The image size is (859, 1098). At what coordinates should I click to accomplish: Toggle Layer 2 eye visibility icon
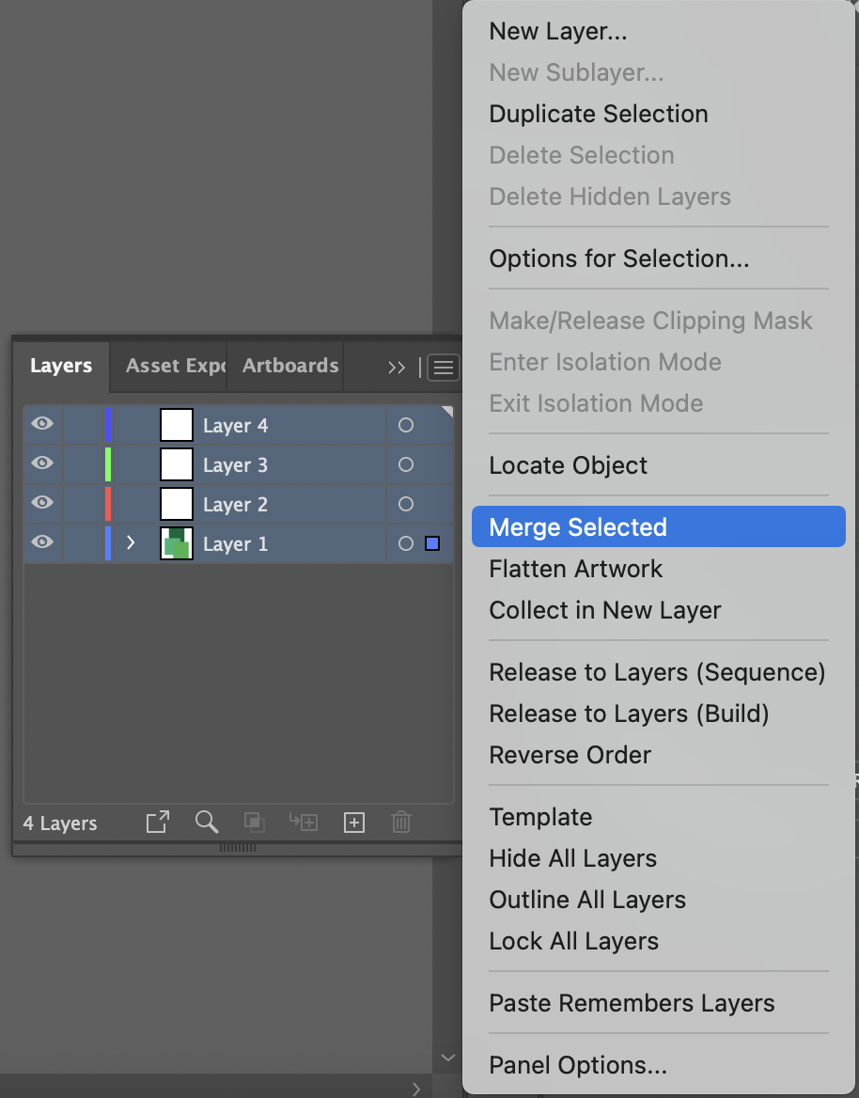[42, 504]
